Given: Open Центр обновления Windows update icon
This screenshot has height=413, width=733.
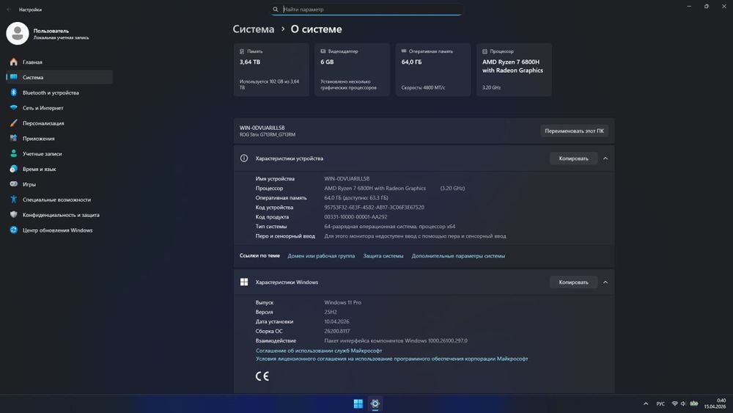Looking at the screenshot, I should pos(13,230).
